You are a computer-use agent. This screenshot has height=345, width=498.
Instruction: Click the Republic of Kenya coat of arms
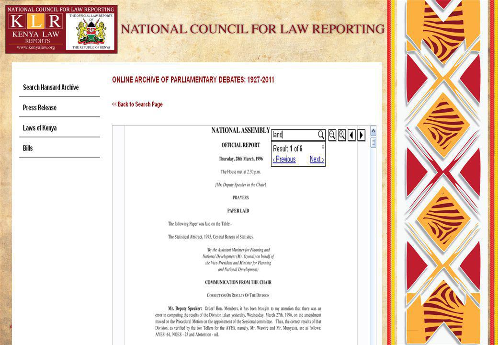[x=91, y=31]
